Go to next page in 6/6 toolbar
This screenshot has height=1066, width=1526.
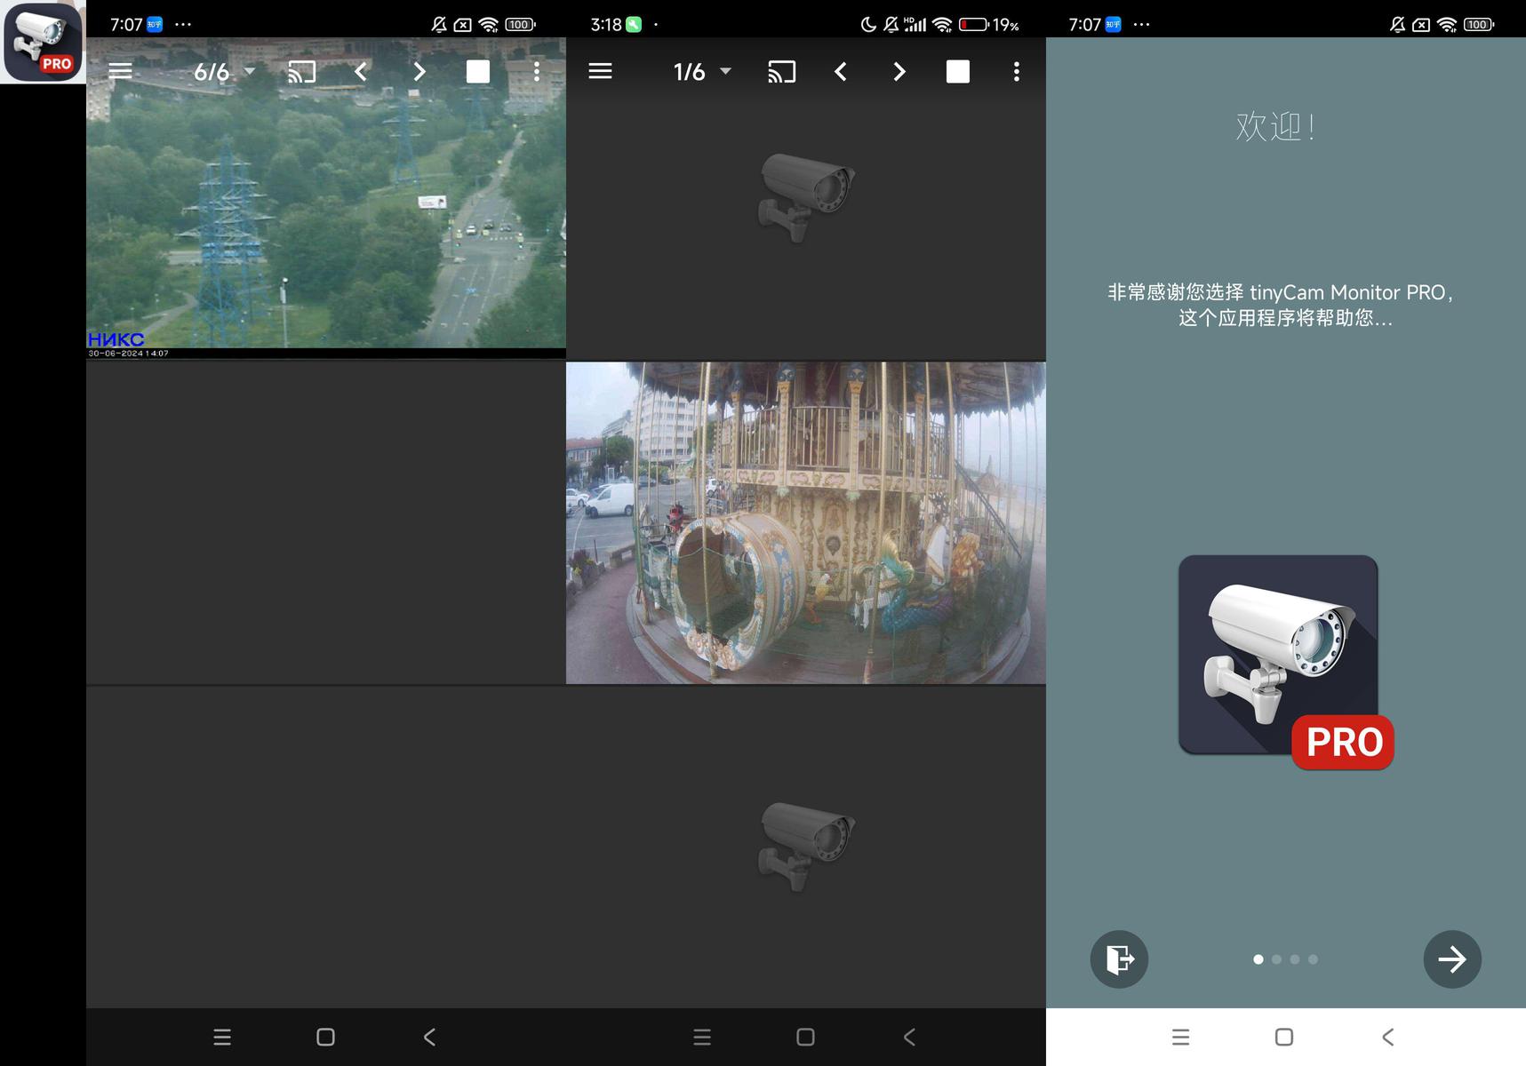tap(419, 72)
